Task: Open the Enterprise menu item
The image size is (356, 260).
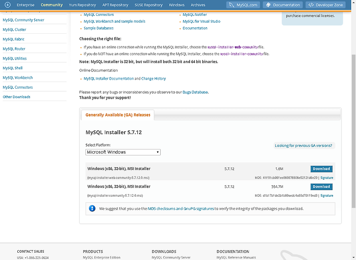Action: coord(26,5)
